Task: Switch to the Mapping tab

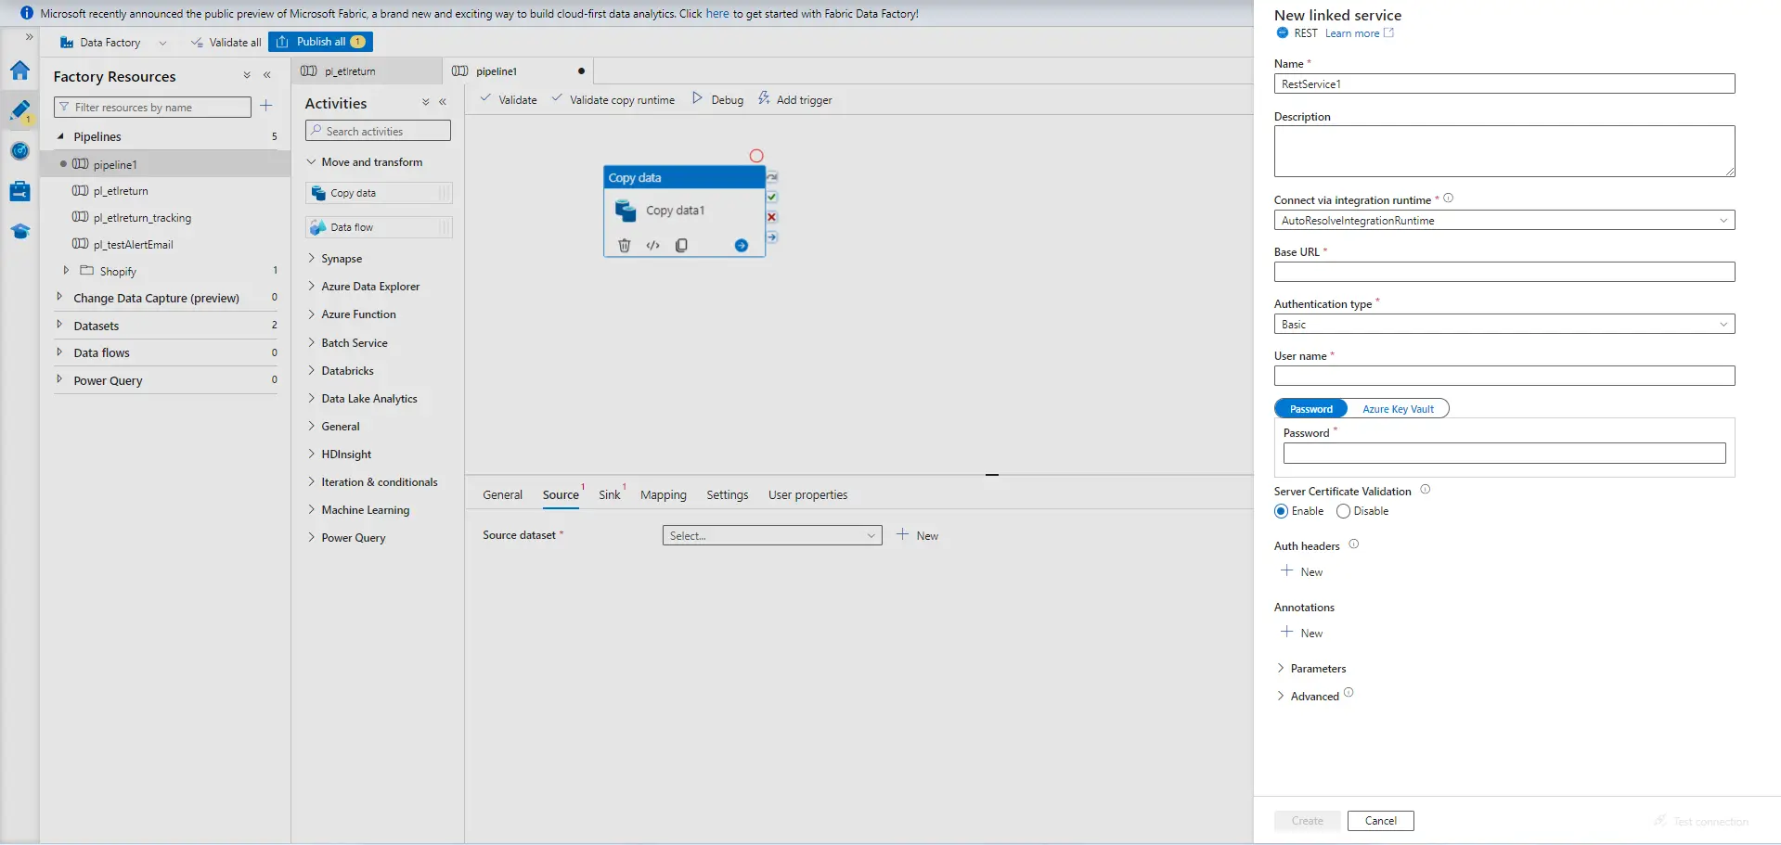Action: [664, 495]
